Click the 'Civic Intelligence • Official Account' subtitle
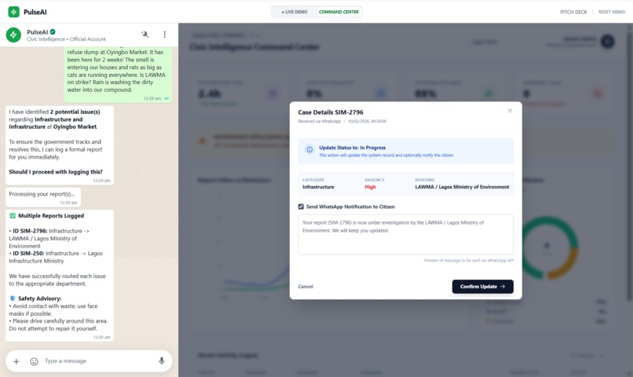Viewport: 633px width, 377px height. pos(66,39)
